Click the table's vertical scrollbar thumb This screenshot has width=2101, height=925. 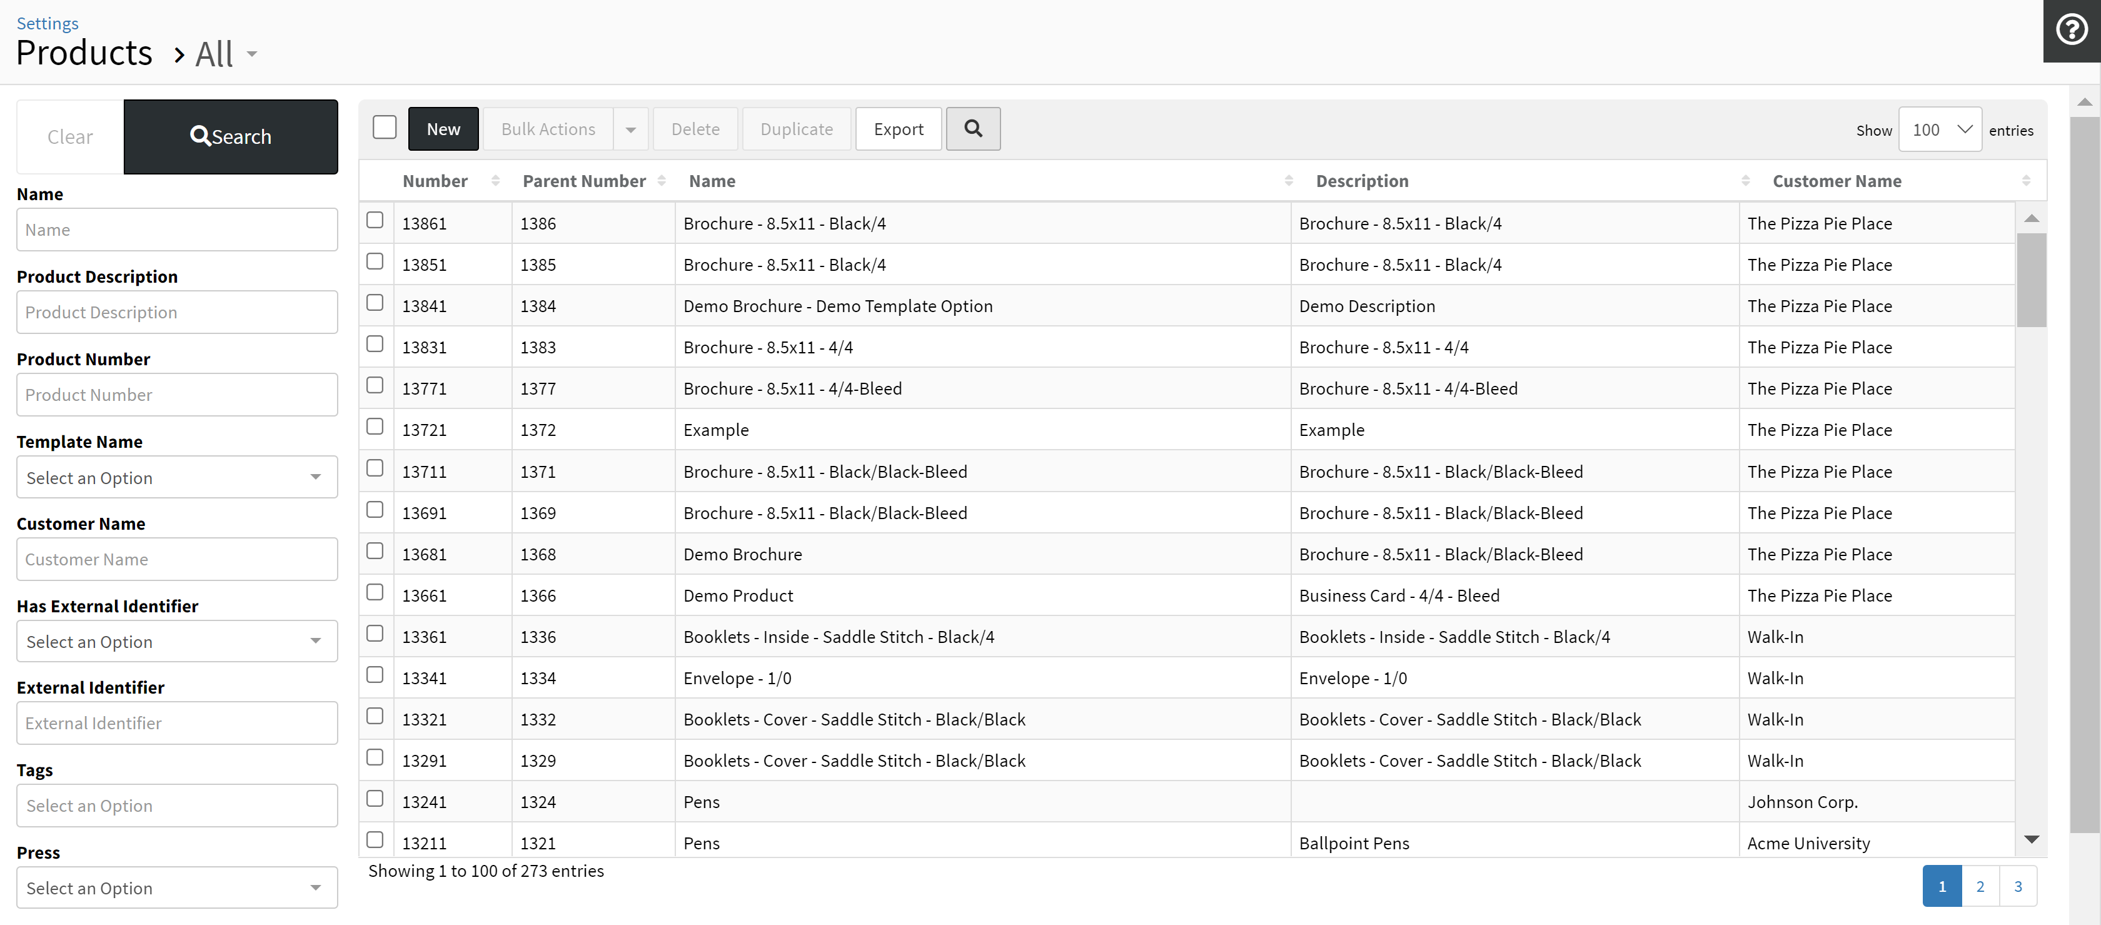pos(2031,280)
